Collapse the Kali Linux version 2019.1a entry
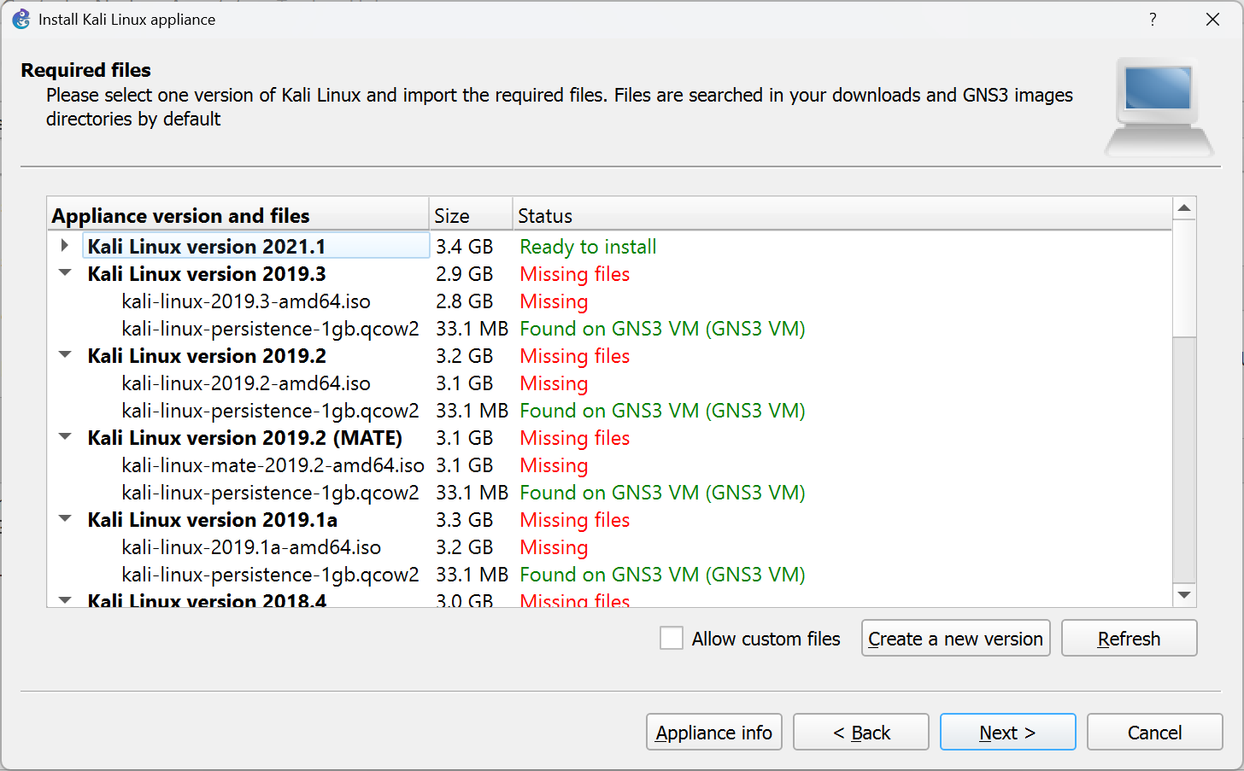This screenshot has height=771, width=1244. click(65, 519)
